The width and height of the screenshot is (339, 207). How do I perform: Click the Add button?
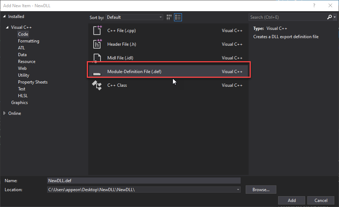(291, 201)
